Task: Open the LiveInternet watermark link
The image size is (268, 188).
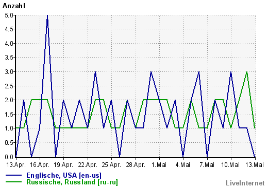Action: tap(245, 183)
